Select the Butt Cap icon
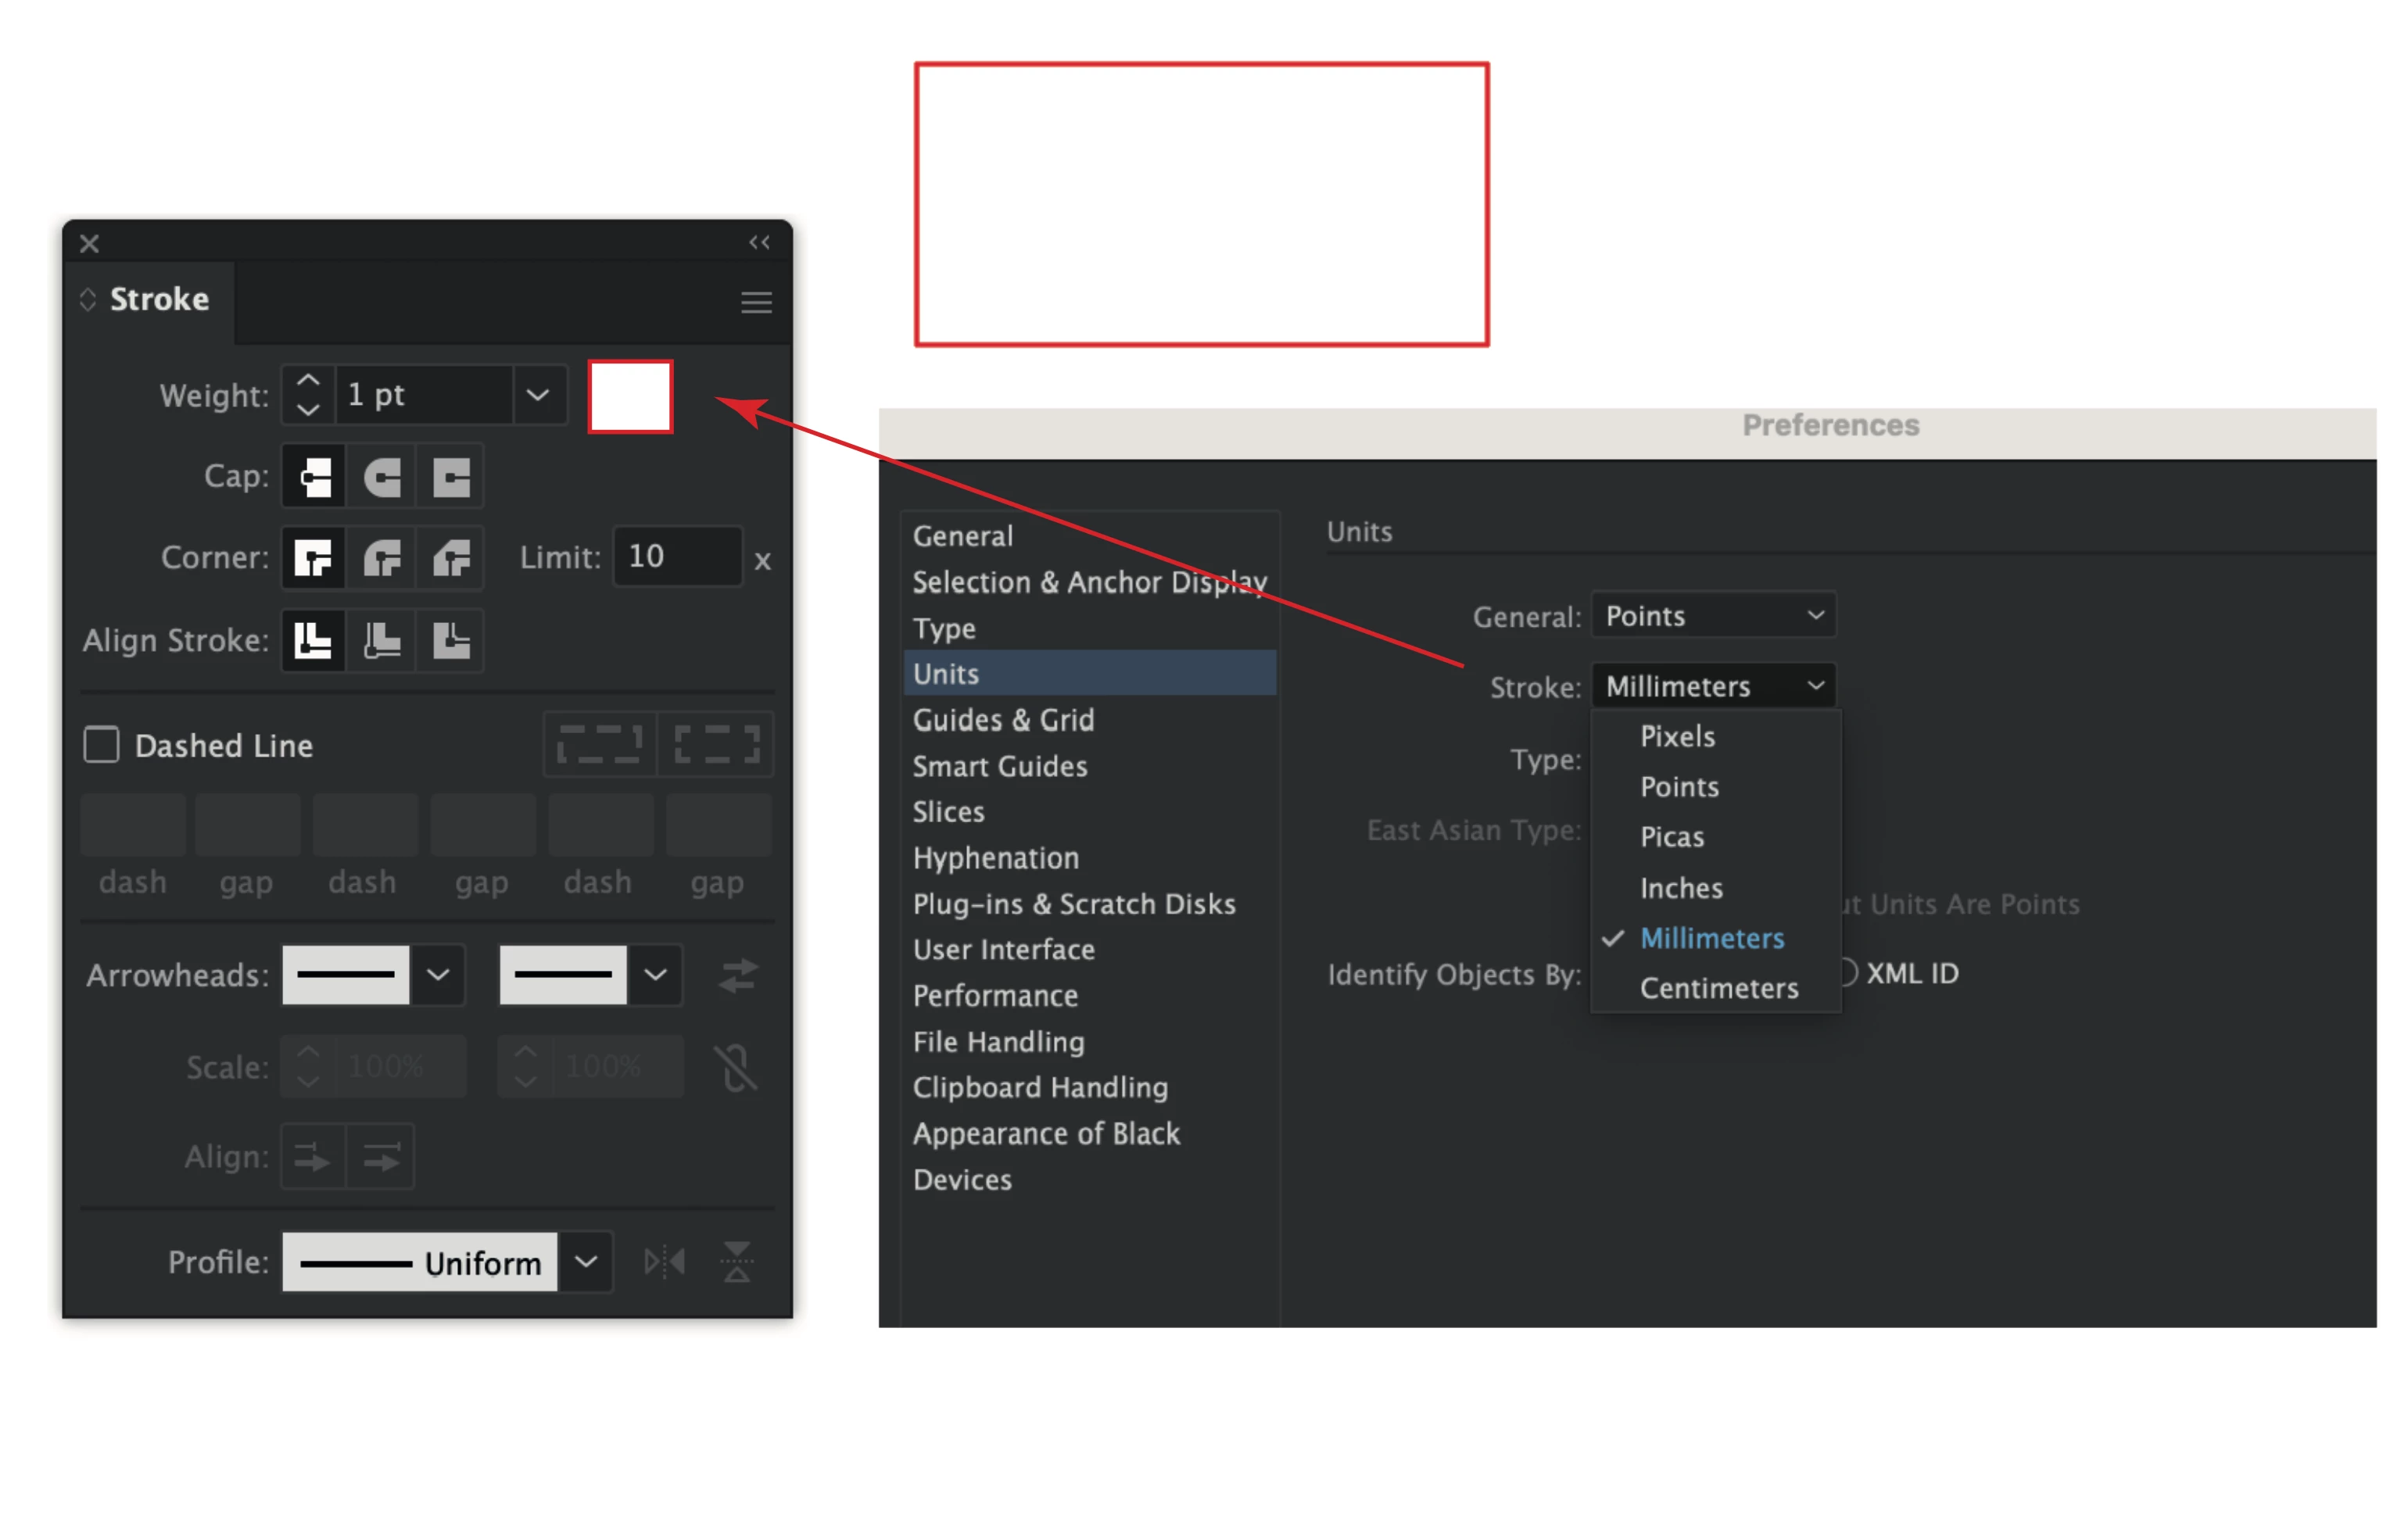Screen dimensions: 2408x1518 pyautogui.click(x=314, y=477)
